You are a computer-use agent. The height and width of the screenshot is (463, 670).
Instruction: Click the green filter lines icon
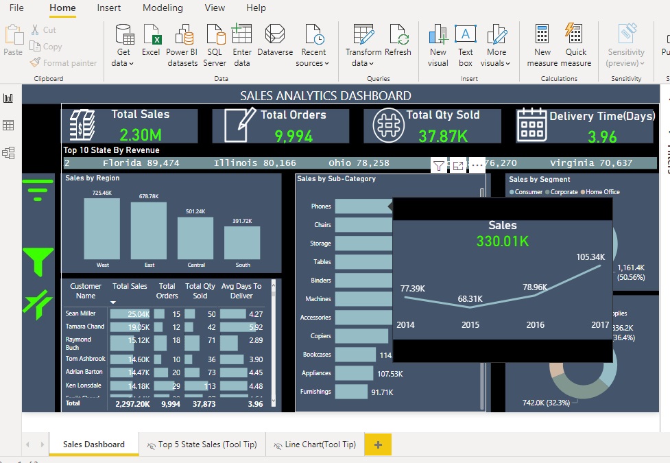(x=38, y=190)
